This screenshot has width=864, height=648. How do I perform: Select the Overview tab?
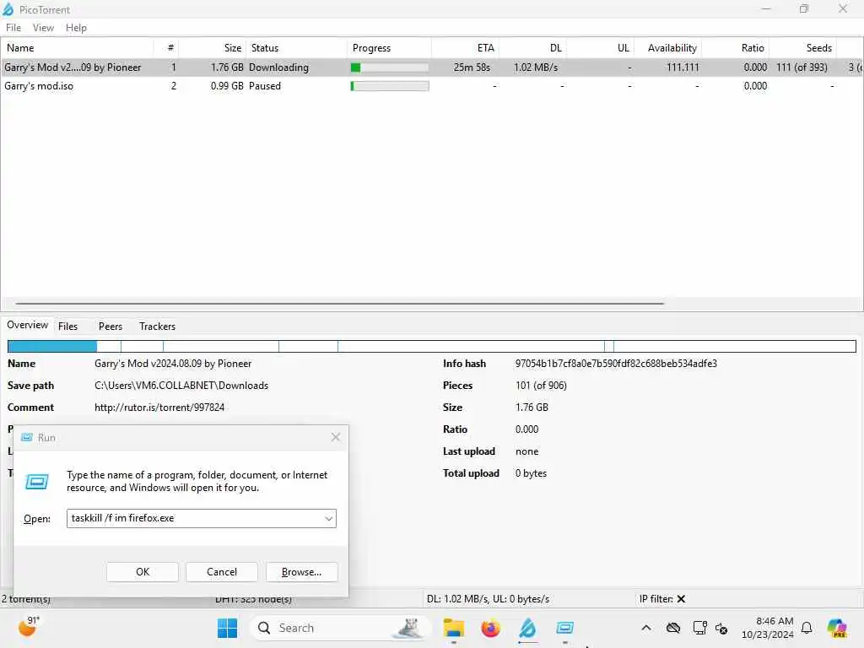click(28, 325)
